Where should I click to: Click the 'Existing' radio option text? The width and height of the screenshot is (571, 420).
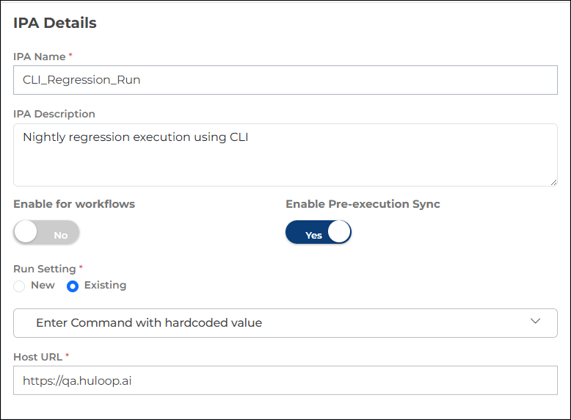pyautogui.click(x=105, y=285)
